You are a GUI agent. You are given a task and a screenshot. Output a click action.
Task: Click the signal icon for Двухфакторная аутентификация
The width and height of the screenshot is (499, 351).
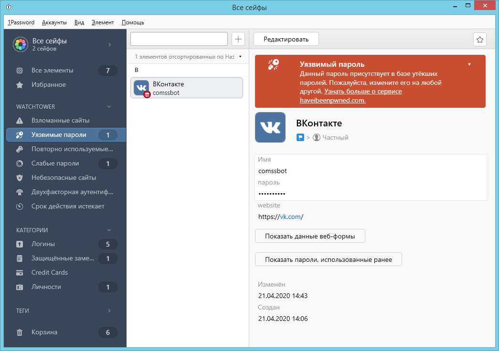[x=20, y=192]
